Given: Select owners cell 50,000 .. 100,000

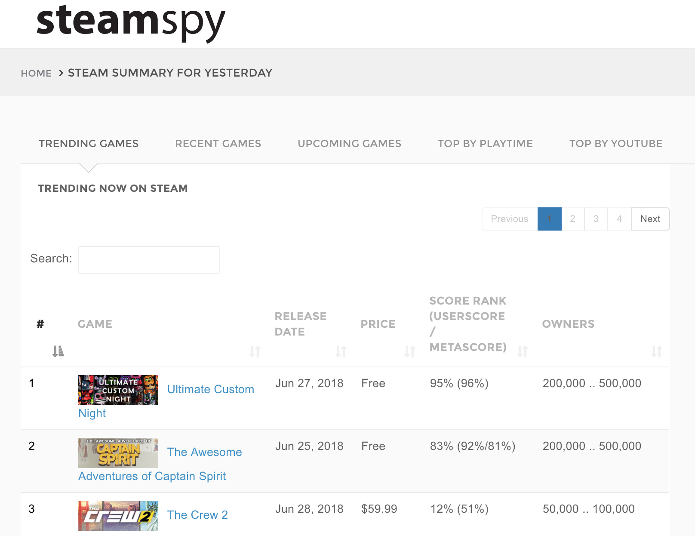Looking at the screenshot, I should tap(589, 509).
